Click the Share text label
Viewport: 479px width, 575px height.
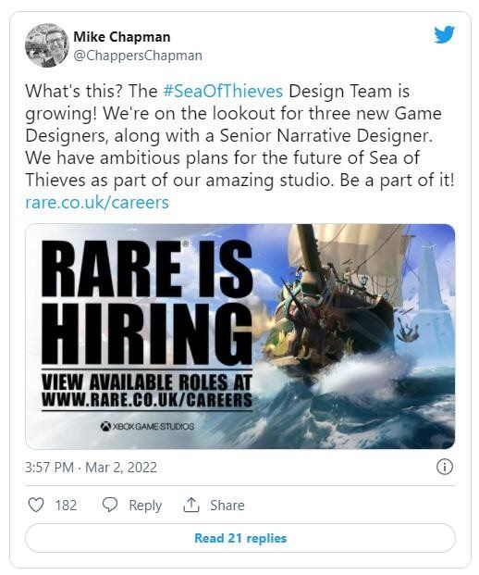227,506
